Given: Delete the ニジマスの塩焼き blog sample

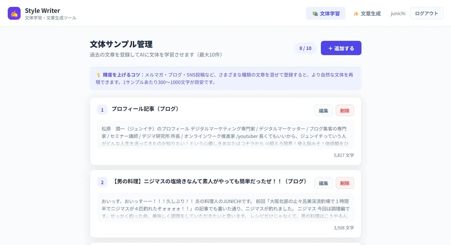Looking at the screenshot, I should pos(345,183).
